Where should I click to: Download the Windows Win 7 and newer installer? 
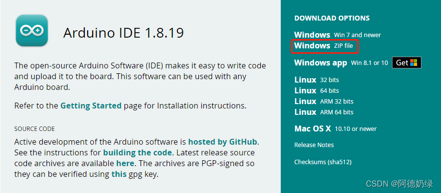(337, 35)
